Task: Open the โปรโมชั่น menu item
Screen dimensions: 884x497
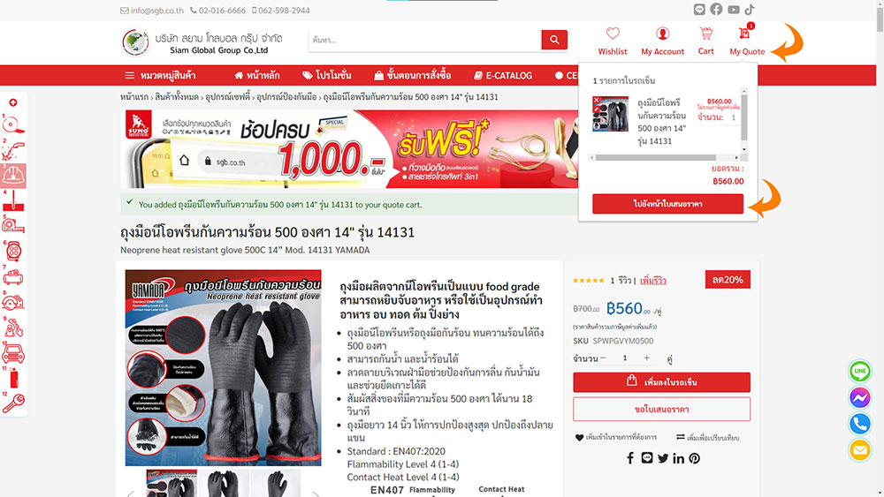Action: coord(326,75)
